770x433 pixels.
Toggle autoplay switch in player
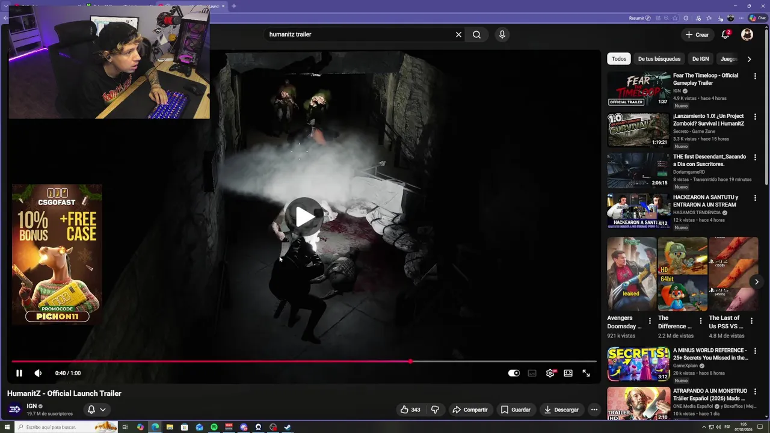tap(514, 373)
